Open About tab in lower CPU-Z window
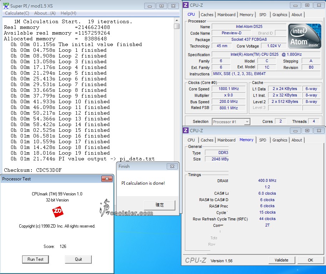Viewport: 326px width, 274px height. pos(297,140)
